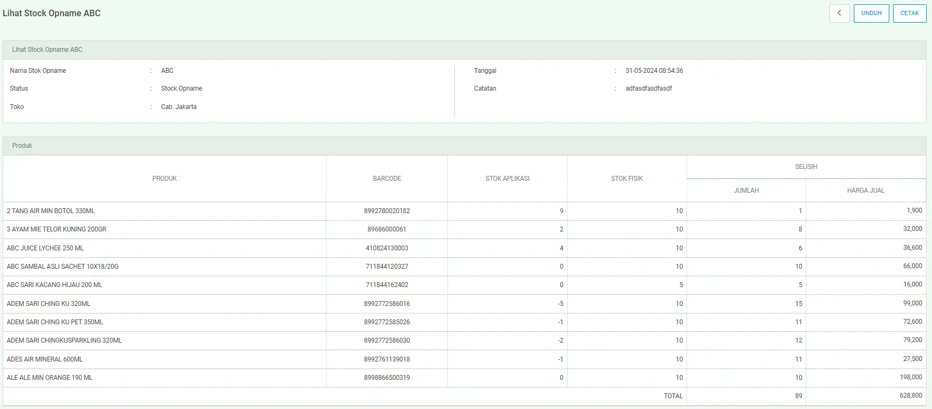
Task: Select product ABC SAMBAL ASLI SACHET 10X18/20G
Action: 63,267
